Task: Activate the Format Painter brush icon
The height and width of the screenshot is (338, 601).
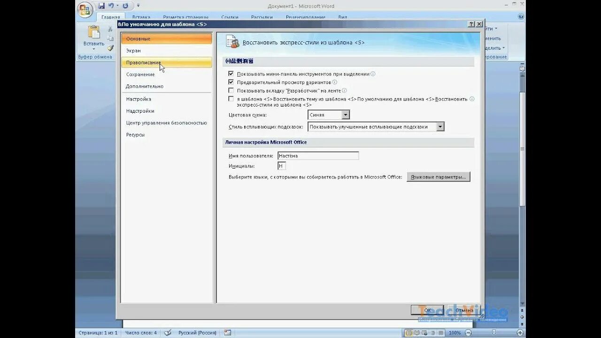Action: 110,48
